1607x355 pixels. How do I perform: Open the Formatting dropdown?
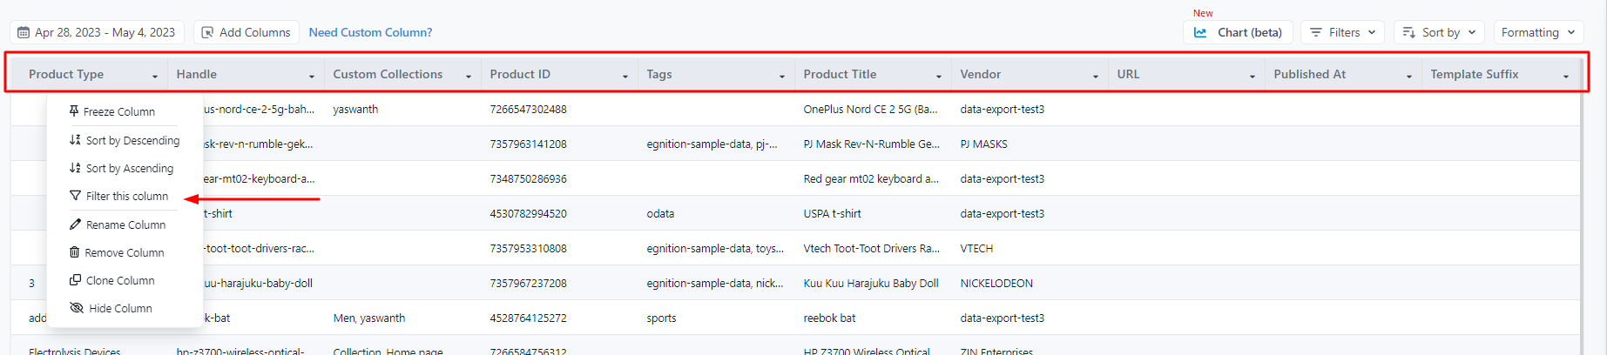coord(1537,32)
